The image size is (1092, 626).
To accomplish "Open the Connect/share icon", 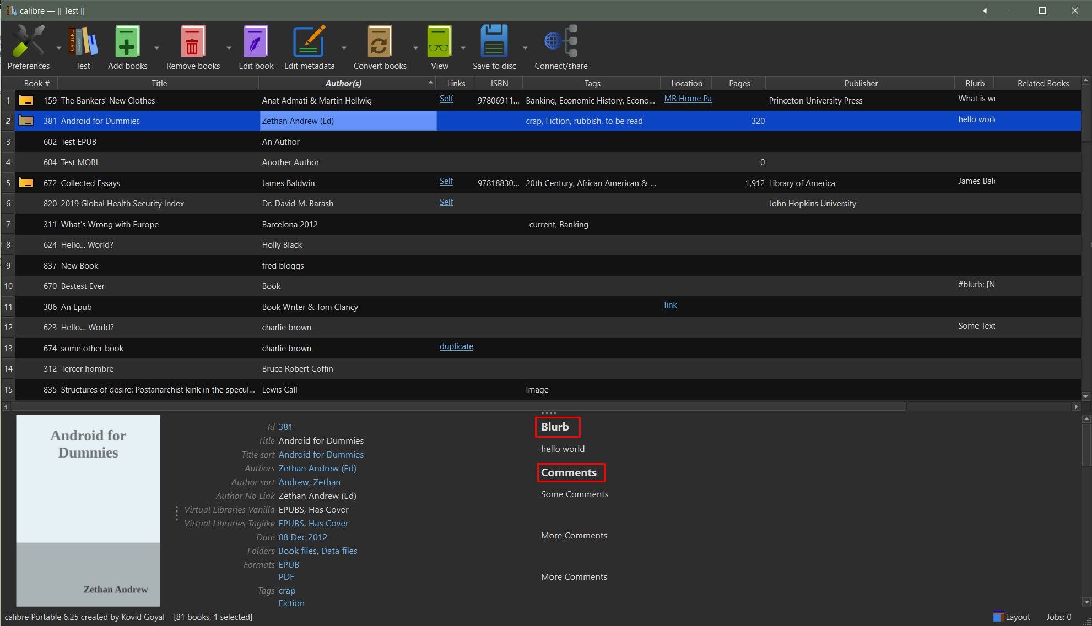I will click(x=560, y=42).
